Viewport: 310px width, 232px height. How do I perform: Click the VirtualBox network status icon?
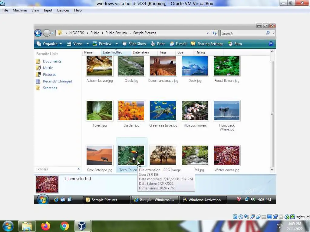click(x=252, y=217)
